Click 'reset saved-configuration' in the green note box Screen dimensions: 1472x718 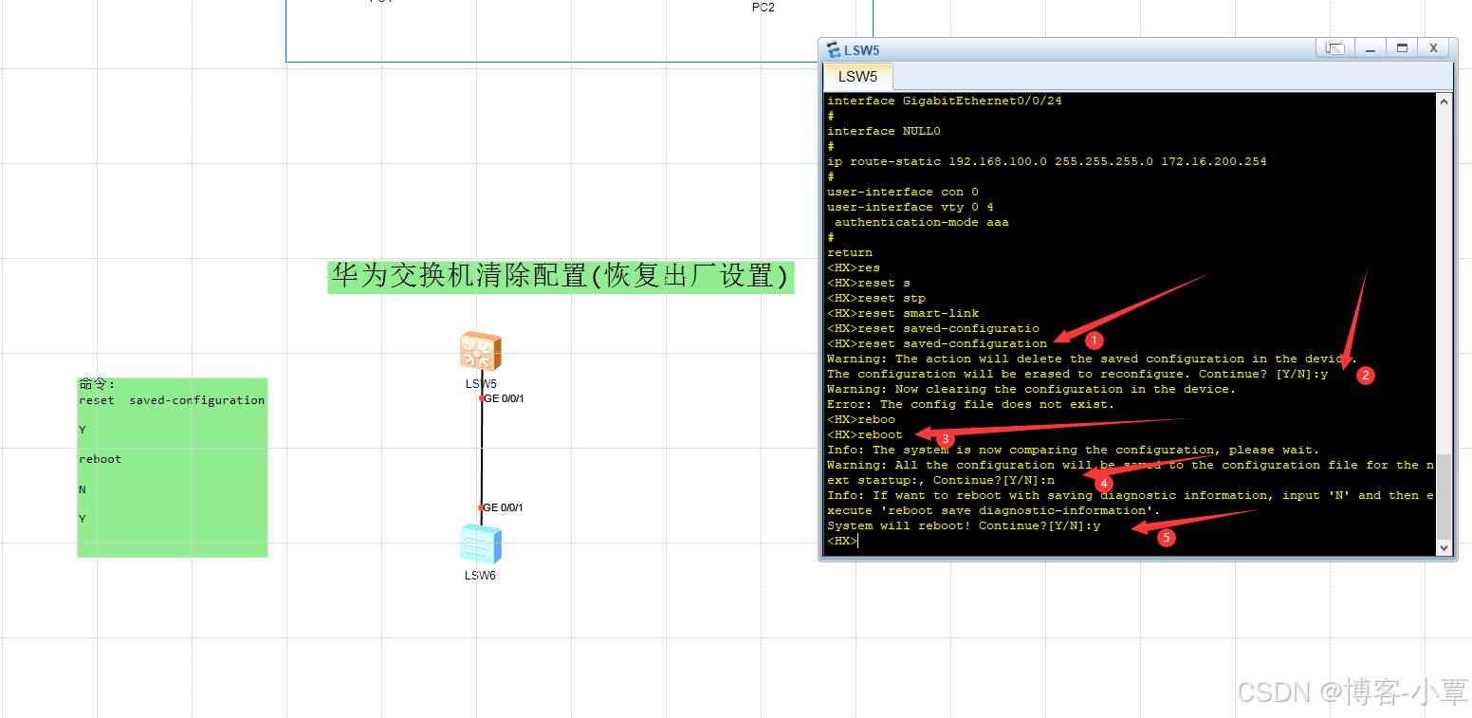[172, 400]
